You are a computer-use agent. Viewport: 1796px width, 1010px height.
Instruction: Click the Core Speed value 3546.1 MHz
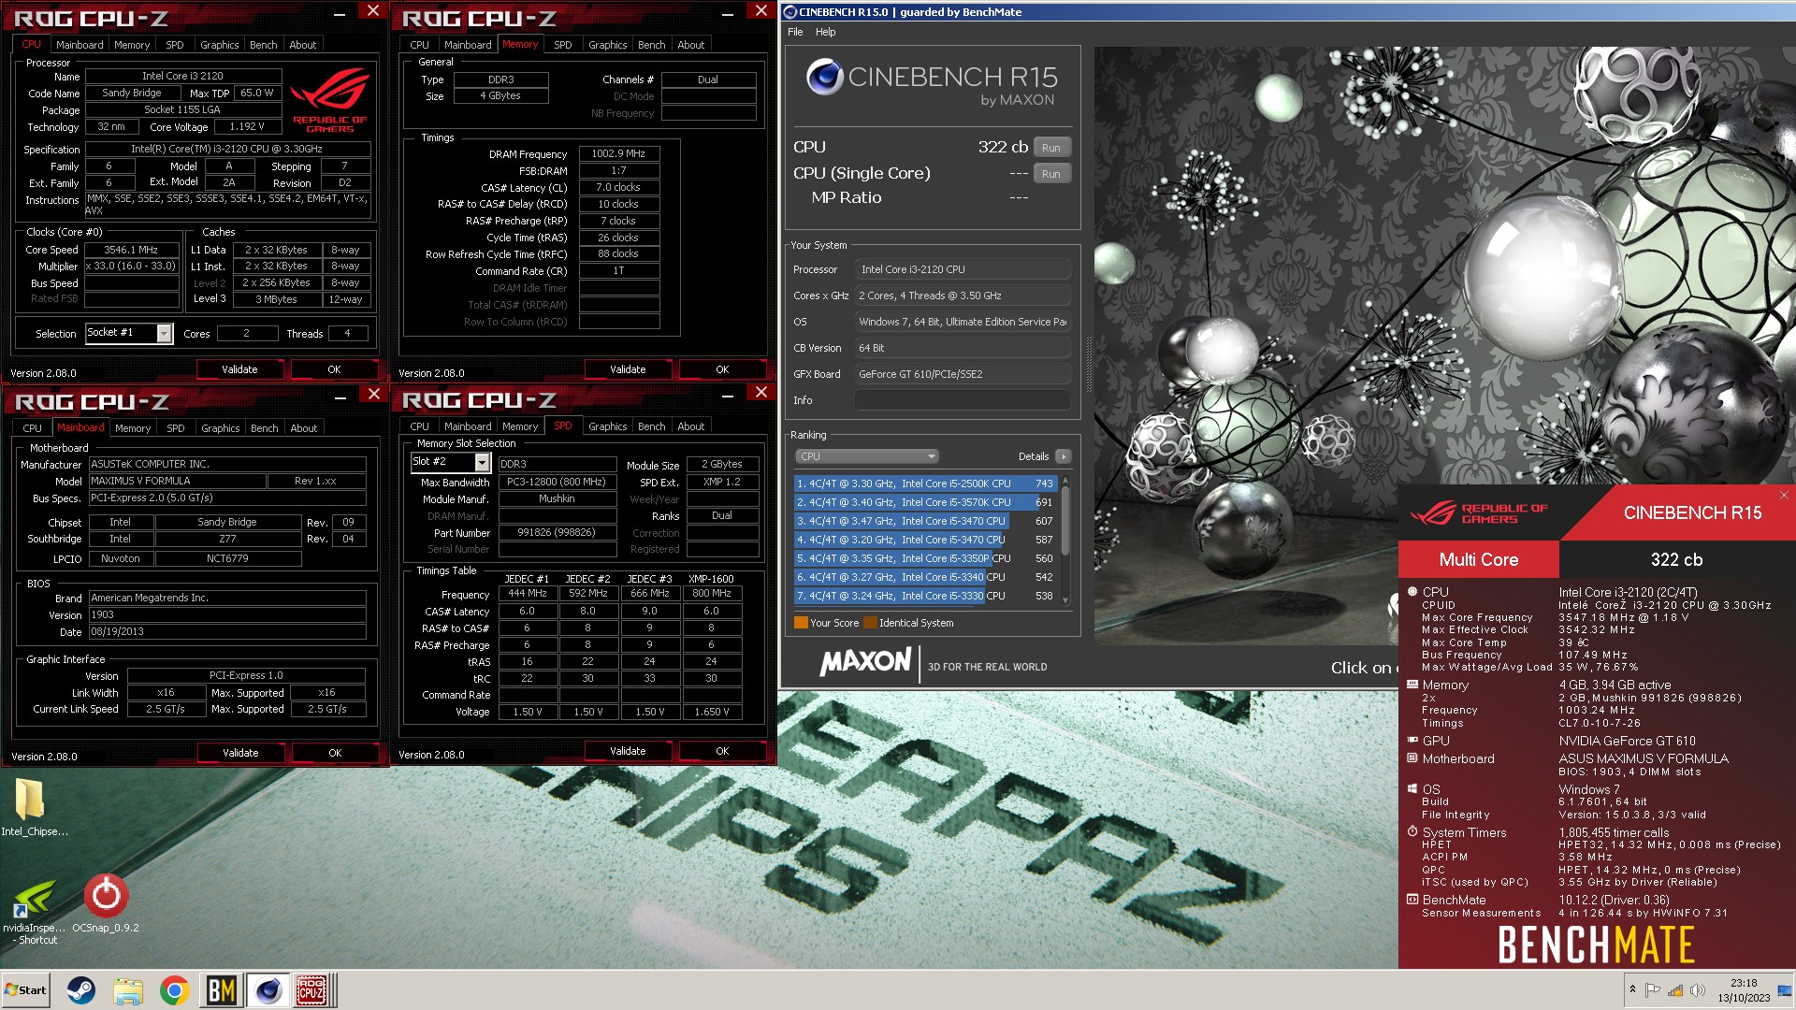(131, 250)
